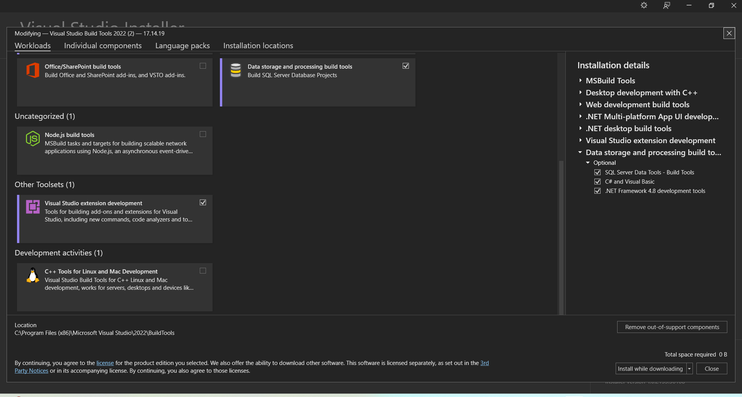Viewport: 742px width, 397px height.
Task: Check C++ Tools for Linux and Mac
Action: coord(203,271)
